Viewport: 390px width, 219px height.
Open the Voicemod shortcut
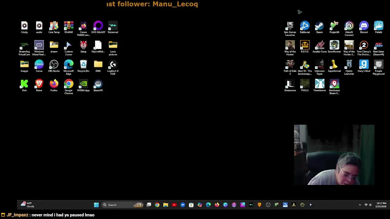113,27
